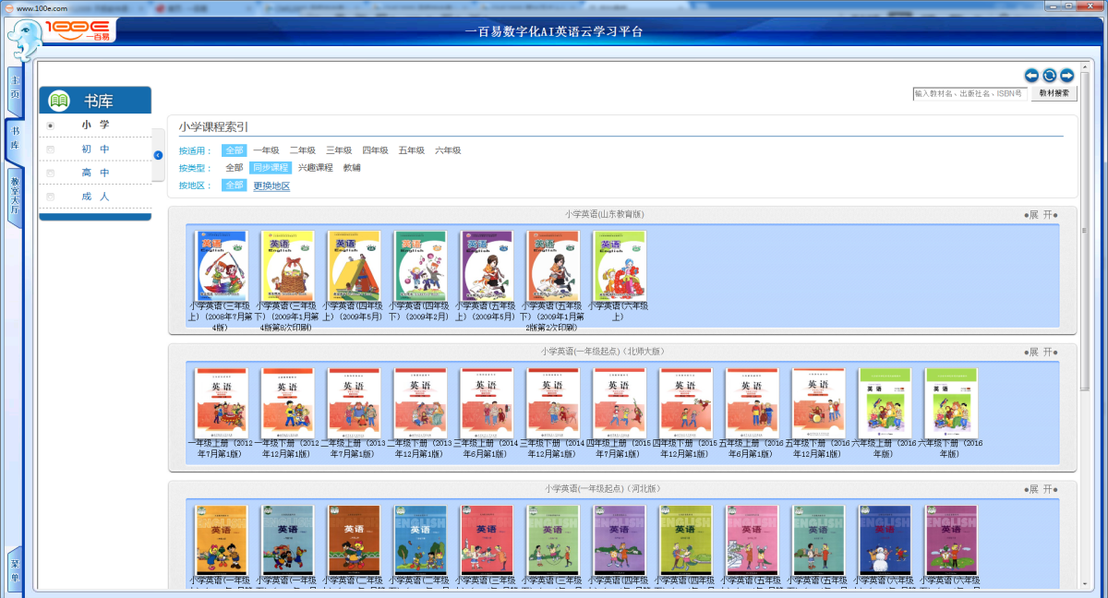This screenshot has height=598, width=1108.
Task: Expand the 山东教育版 book section
Action: (1041, 214)
